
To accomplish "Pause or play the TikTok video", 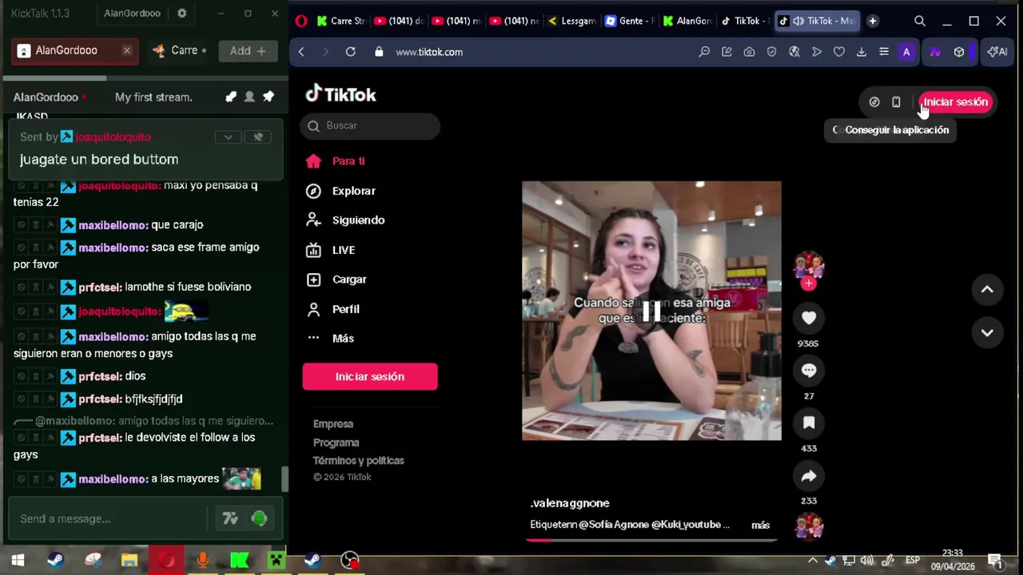I will [651, 311].
